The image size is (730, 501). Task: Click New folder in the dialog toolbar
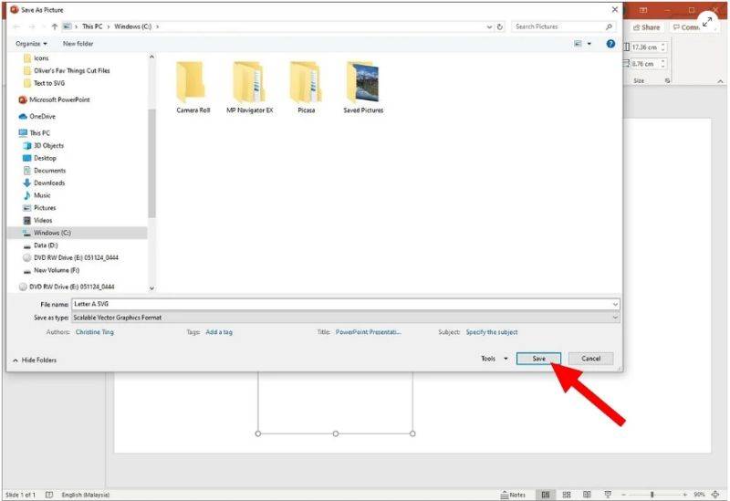[x=78, y=43]
